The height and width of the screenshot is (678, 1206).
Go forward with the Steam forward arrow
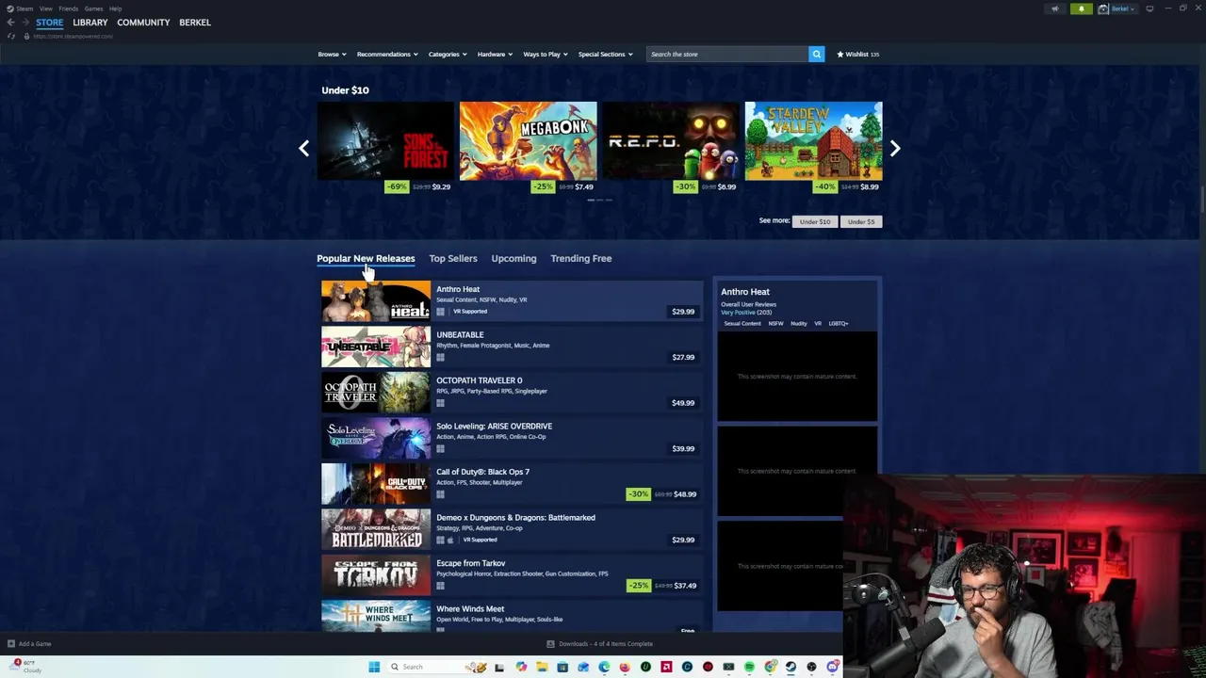25,23
